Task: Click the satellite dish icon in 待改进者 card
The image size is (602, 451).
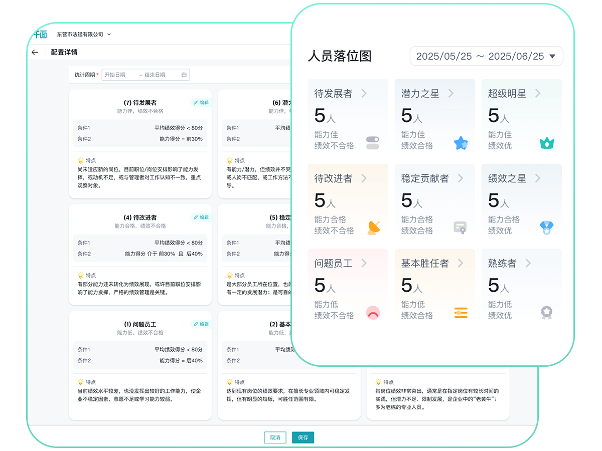Action: (373, 228)
